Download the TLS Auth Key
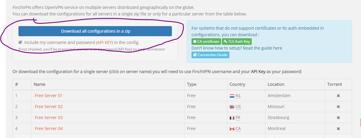 coord(237,42)
